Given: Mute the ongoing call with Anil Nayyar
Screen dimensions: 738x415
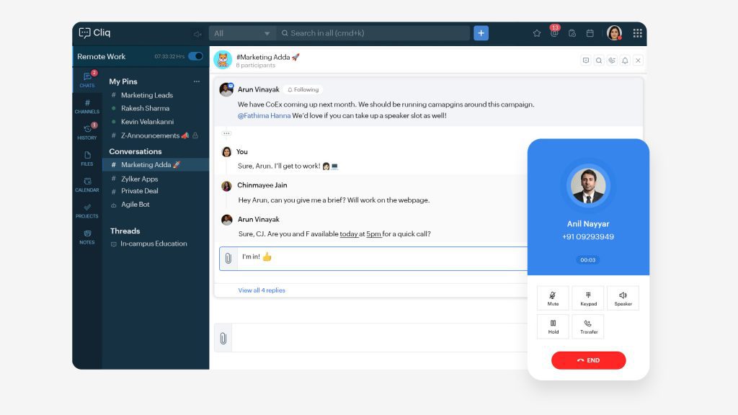Looking at the screenshot, I should tap(553, 298).
